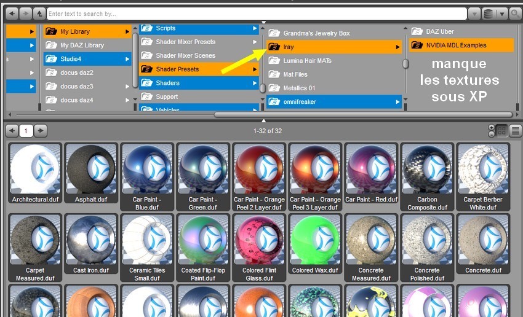This screenshot has height=317, width=523.
Task: Open the Lumina Hair MATs folder
Action: (334, 61)
